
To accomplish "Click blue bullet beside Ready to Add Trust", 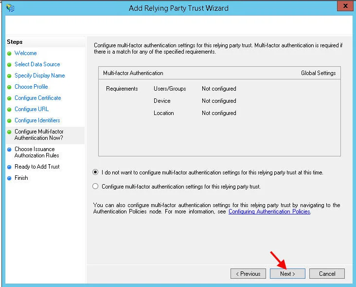I will (9, 167).
